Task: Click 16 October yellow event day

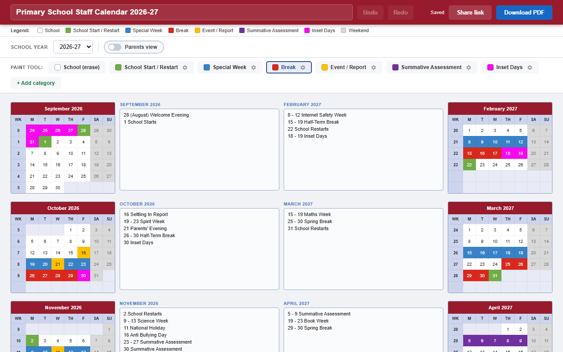Action: [x=84, y=253]
